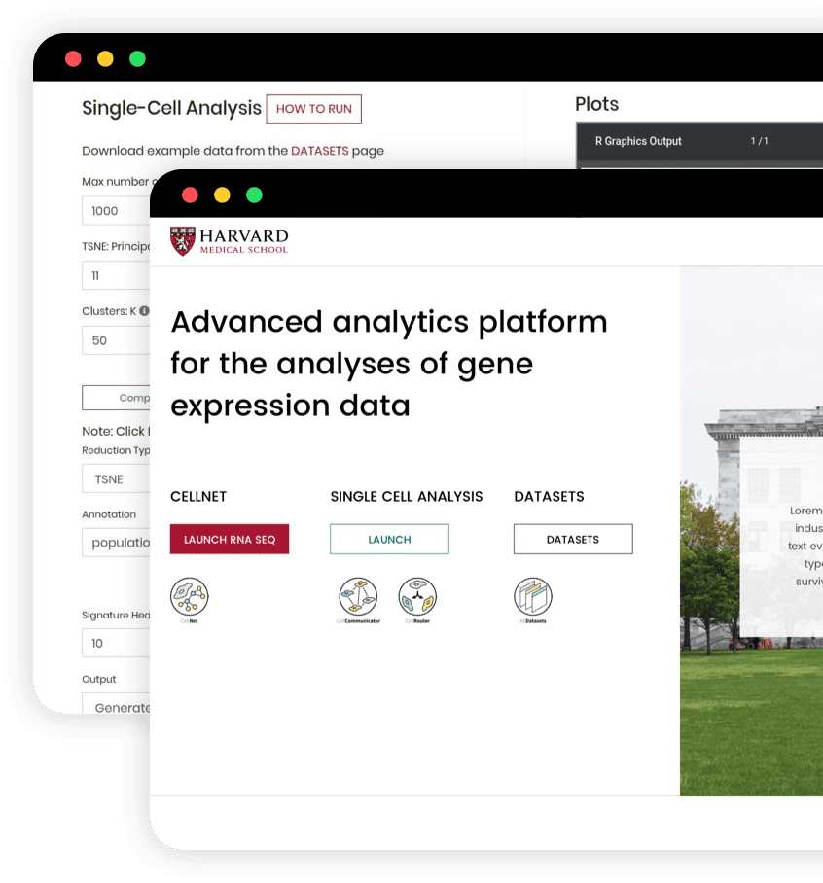
Task: Click the R Graphics Output label
Action: click(x=638, y=141)
